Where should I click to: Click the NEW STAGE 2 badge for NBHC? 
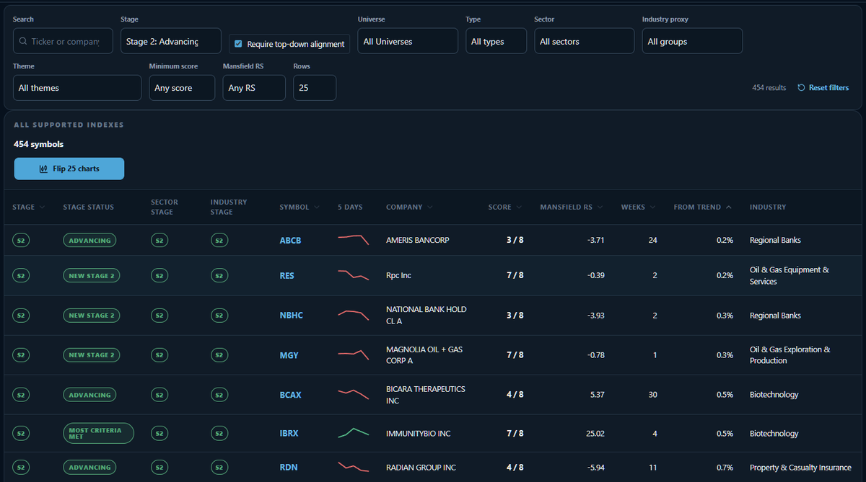(92, 315)
